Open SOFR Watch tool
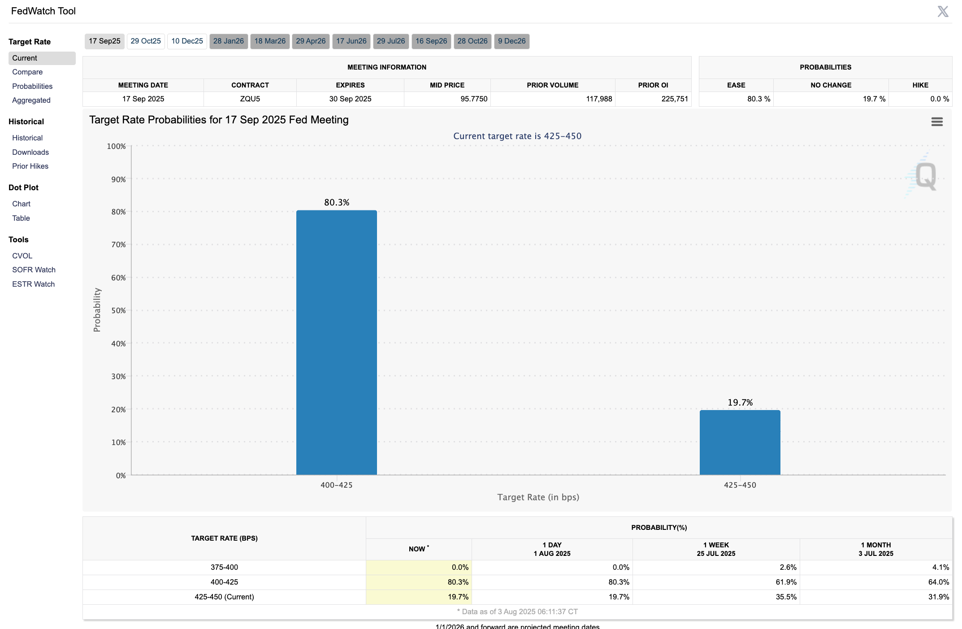 34,270
